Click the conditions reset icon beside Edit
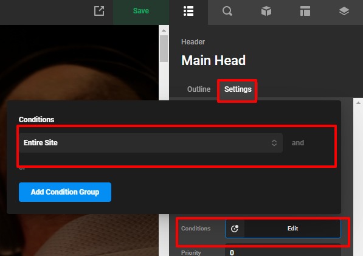The width and height of the screenshot is (363, 256). [235, 229]
